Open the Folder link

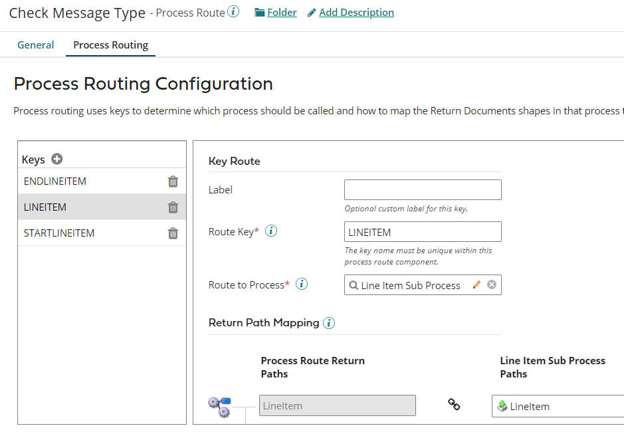[276, 13]
